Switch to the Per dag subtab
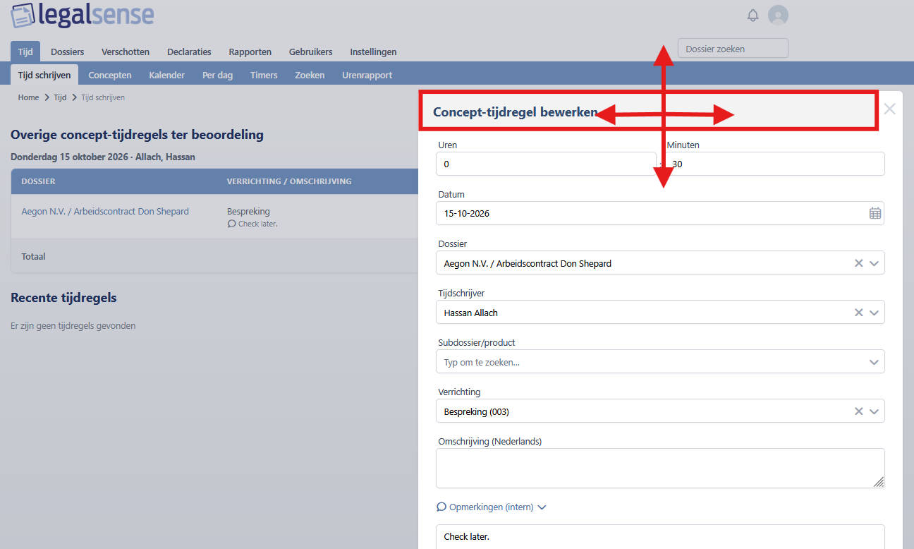 coord(218,75)
